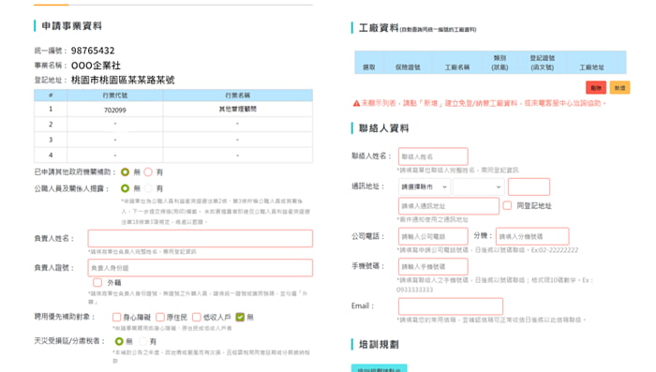The height and width of the screenshot is (372, 656).
Task: Click the 負責人姓名 input field
Action: point(201,239)
